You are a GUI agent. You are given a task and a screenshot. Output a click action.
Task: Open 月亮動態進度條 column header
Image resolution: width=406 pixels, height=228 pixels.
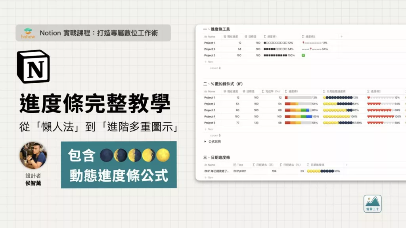334,91
